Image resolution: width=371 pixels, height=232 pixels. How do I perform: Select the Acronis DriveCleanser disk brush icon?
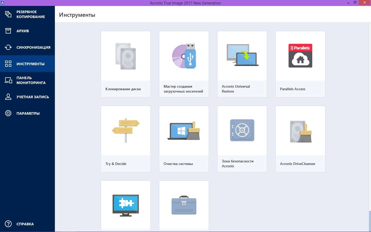coord(301,131)
